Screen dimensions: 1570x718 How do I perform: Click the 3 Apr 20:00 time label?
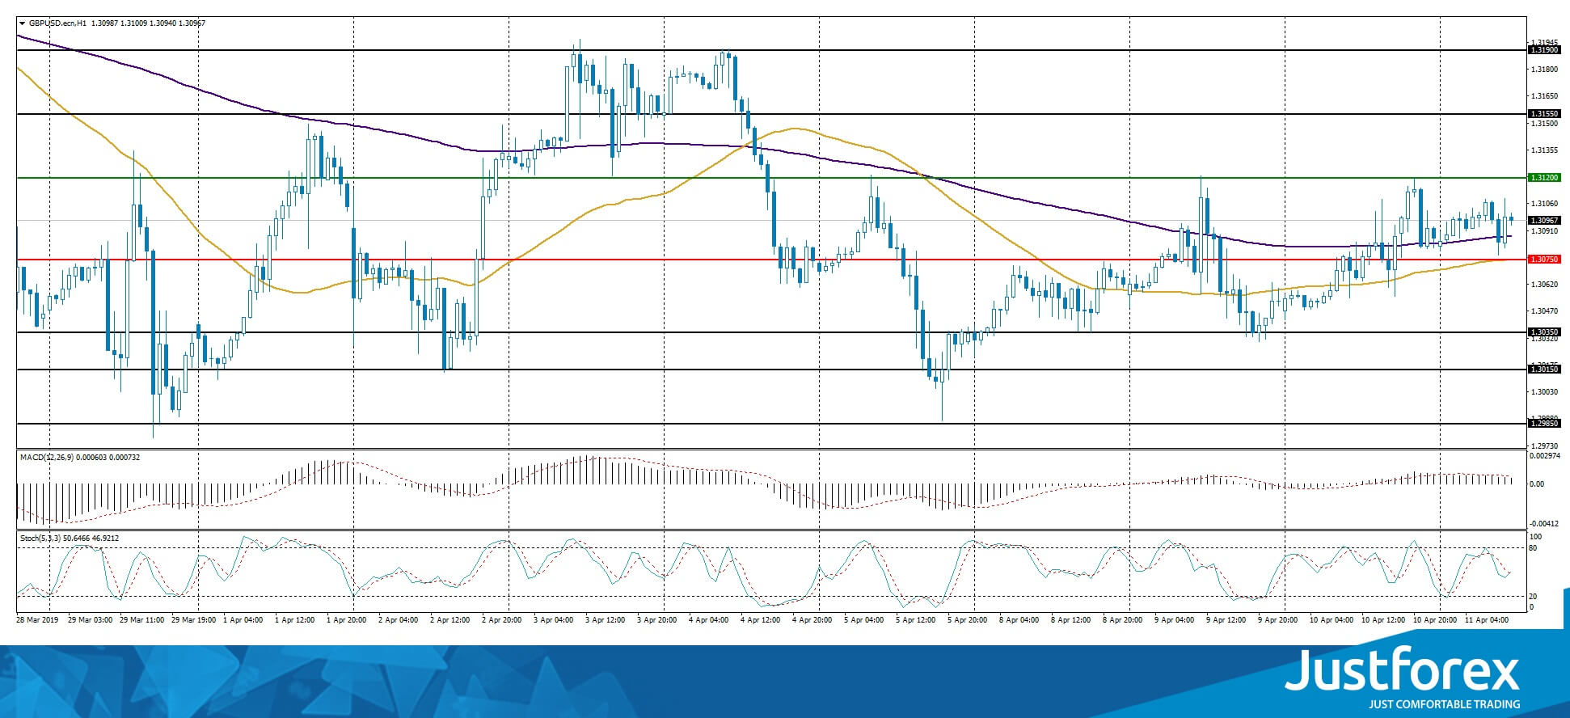tap(656, 620)
